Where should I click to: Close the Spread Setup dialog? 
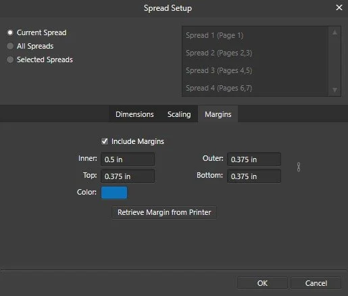tap(339, 7)
